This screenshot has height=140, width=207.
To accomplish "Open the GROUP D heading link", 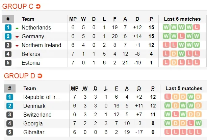I will point(19,76).
